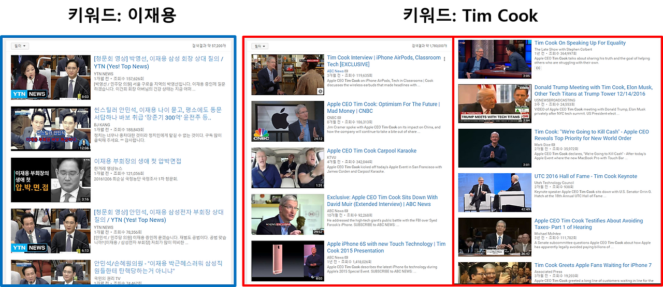Viewport: 663px width, 287px height.
Task: Visit YTN NEWS channel under the 박영선 video
Action: [x=104, y=74]
